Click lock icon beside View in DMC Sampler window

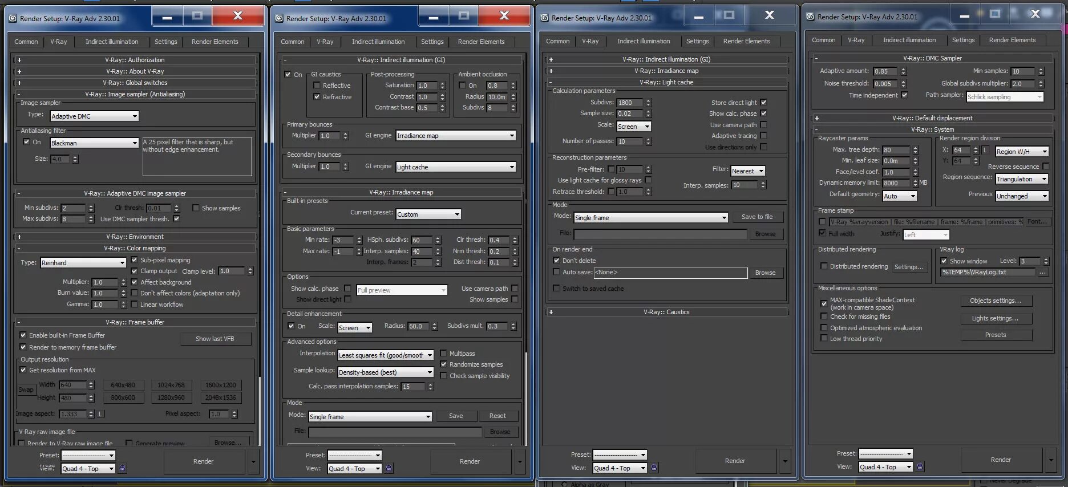[x=920, y=466]
